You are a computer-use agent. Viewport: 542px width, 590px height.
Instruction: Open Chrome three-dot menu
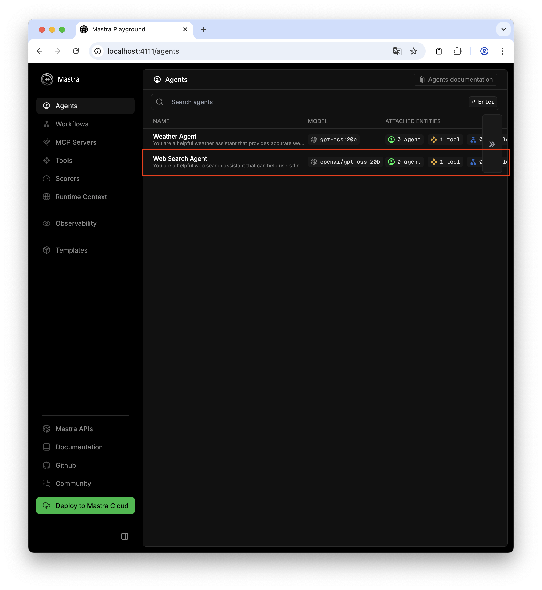(x=502, y=51)
